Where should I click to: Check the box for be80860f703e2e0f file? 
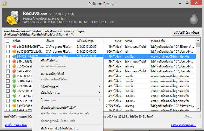click(8, 52)
